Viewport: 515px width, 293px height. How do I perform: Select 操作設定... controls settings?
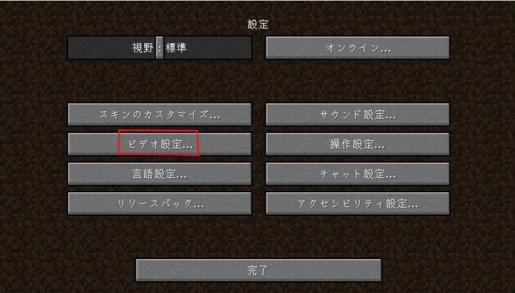click(358, 144)
